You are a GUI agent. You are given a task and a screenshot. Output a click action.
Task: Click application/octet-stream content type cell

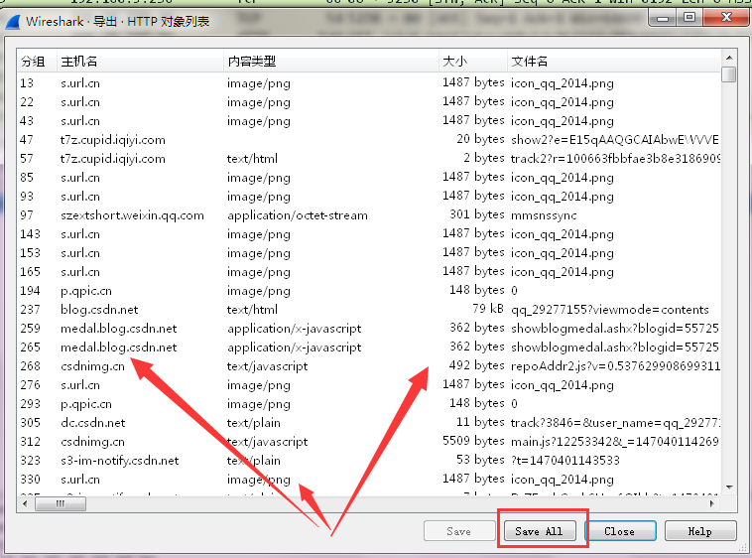[x=298, y=215]
